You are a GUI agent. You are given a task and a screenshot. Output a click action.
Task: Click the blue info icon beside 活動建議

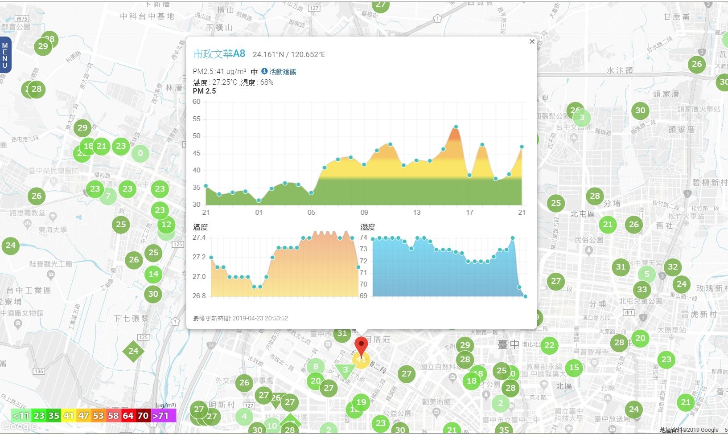click(264, 71)
